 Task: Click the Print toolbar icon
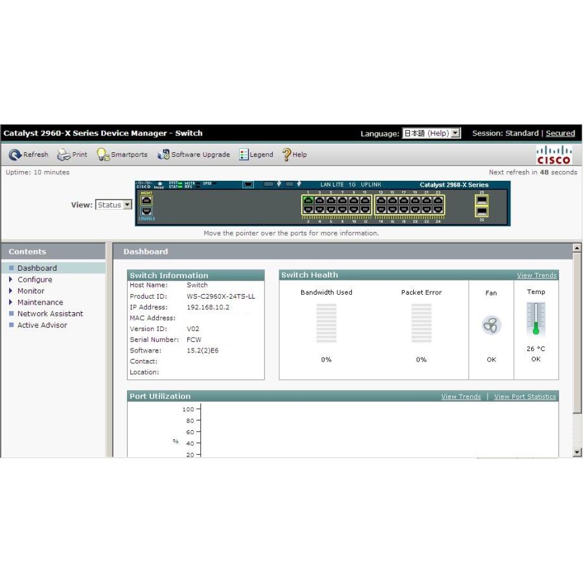[63, 155]
